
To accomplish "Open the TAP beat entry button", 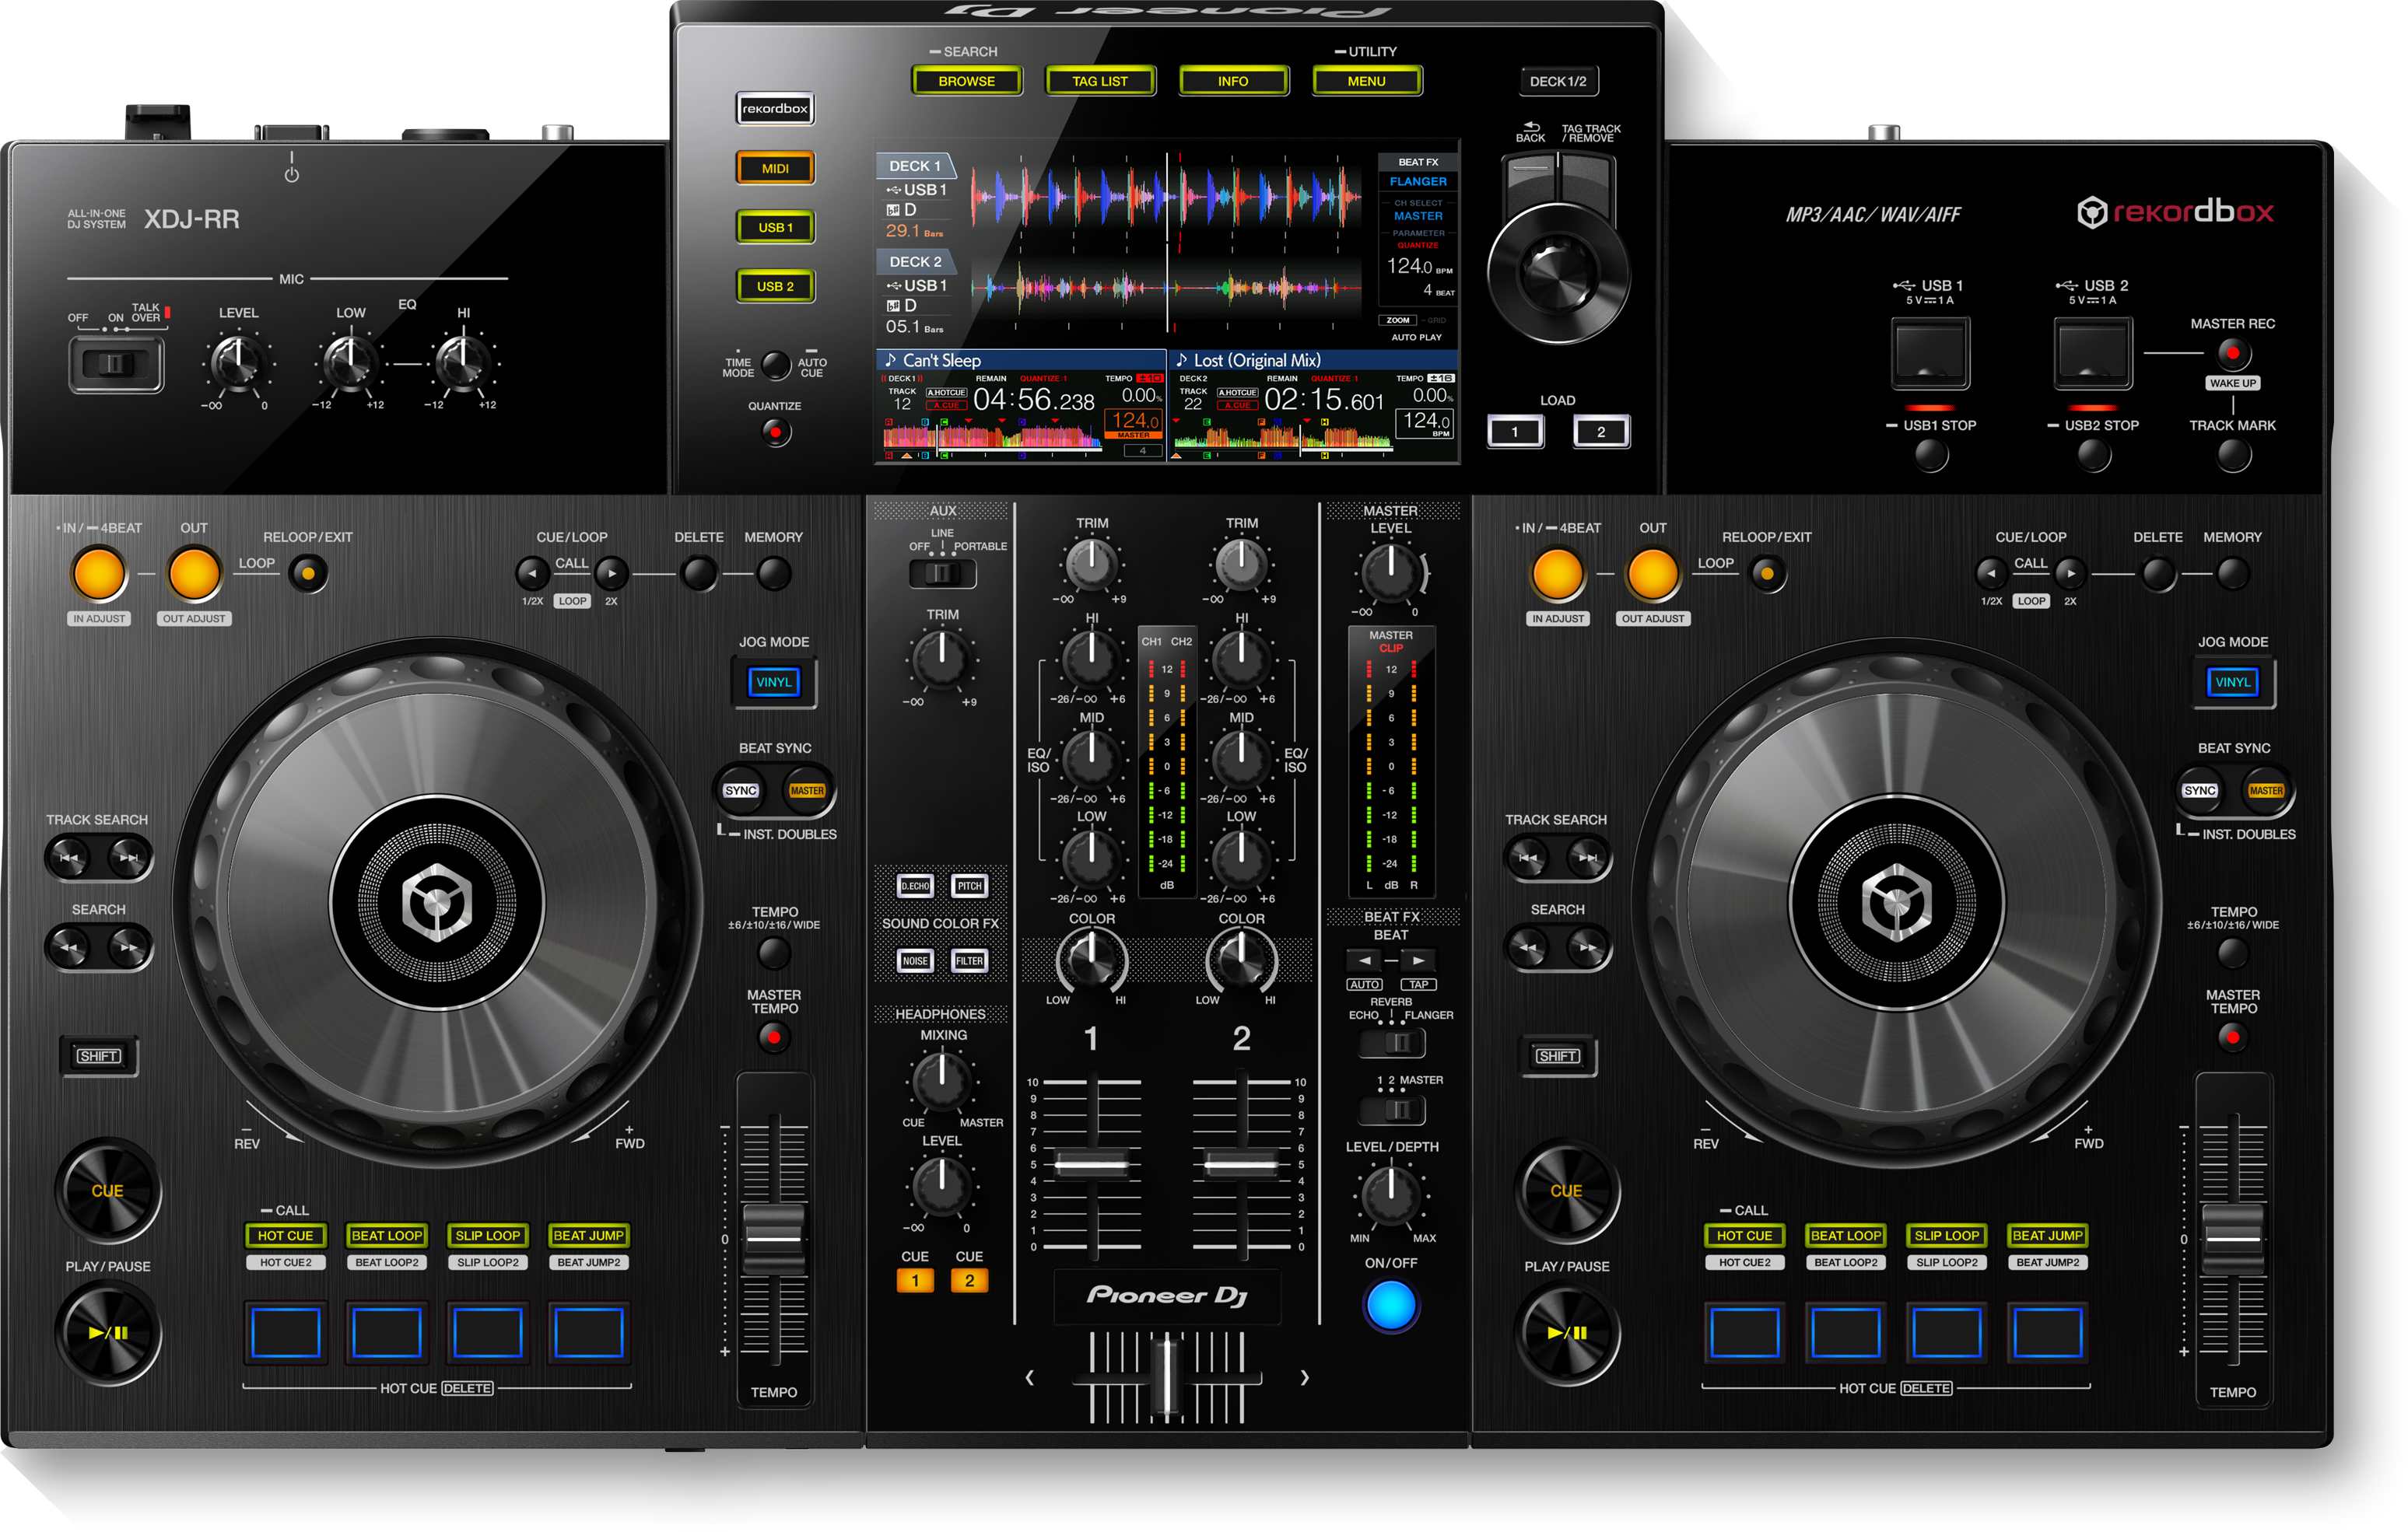I will coord(1418,984).
